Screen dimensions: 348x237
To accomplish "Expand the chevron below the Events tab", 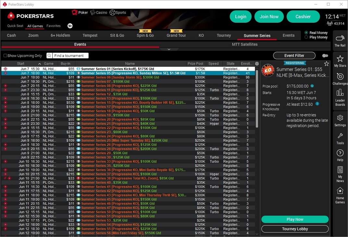I will [169, 49].
